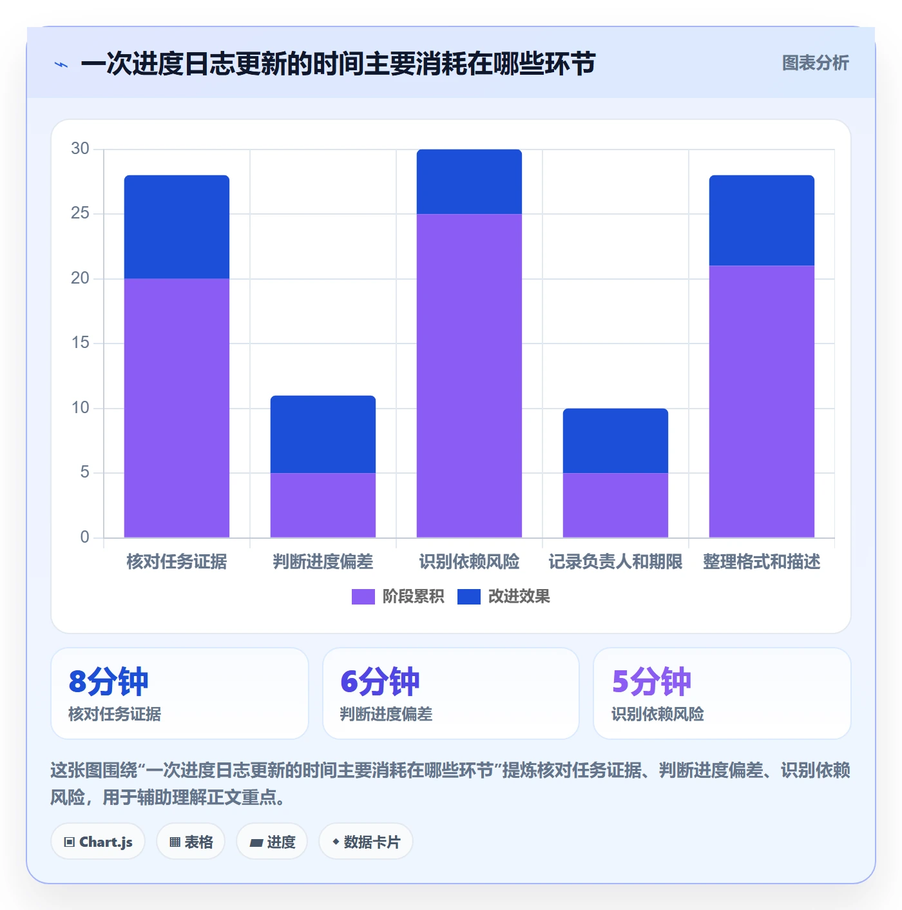
Task: Click the purple bar segment for 整理格式和描述
Action: coord(762,402)
